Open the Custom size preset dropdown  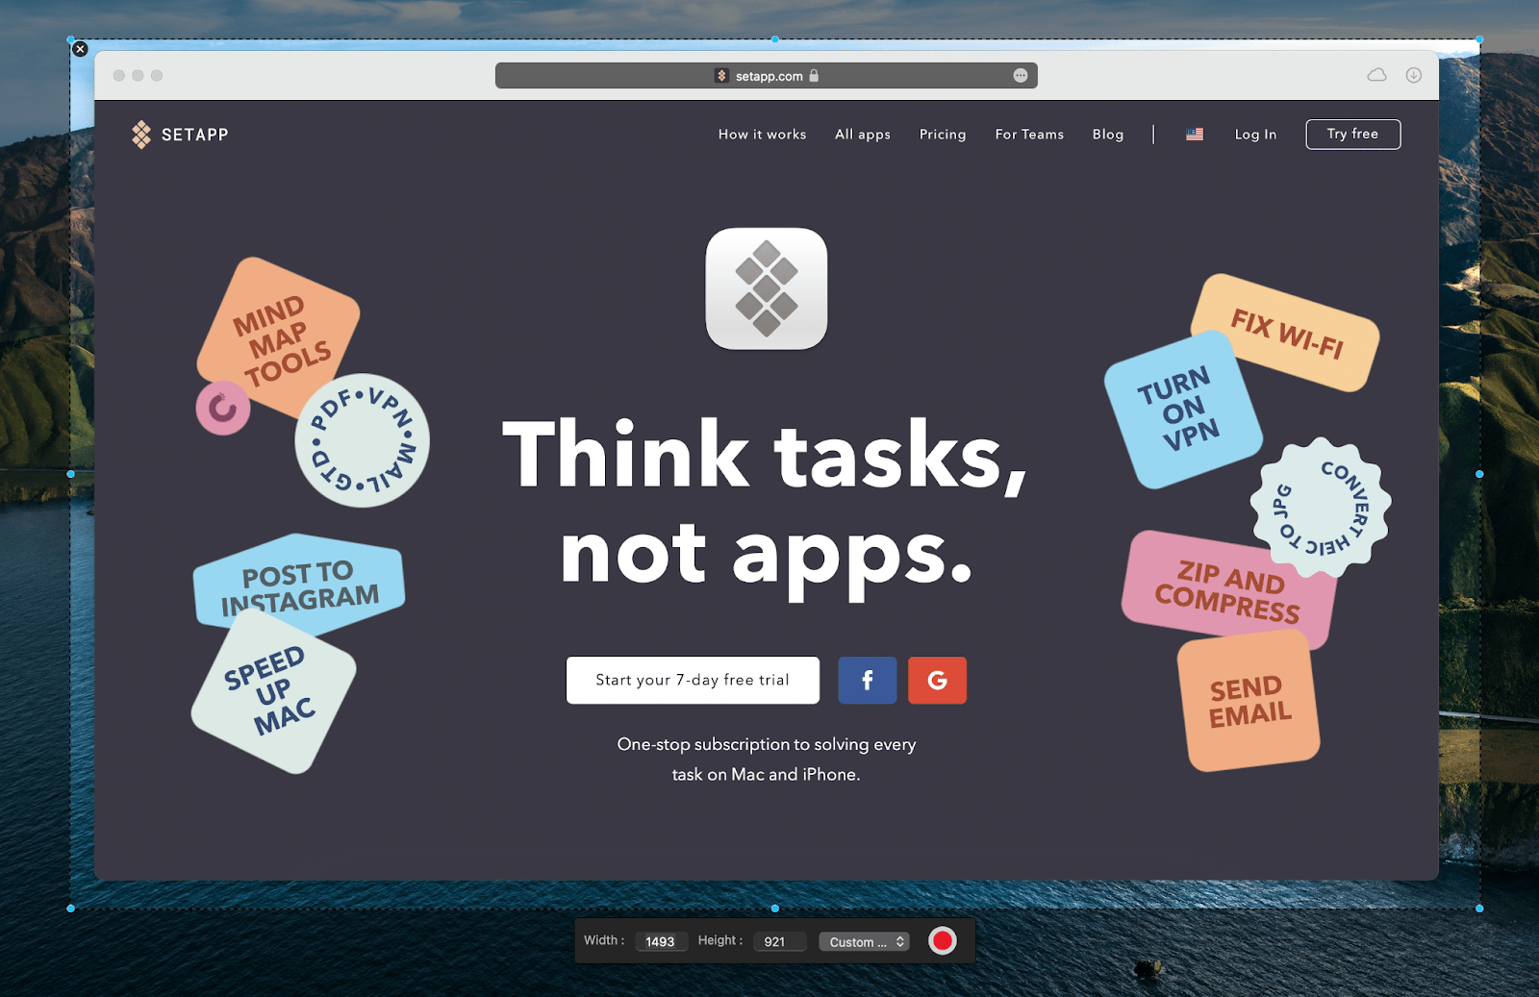click(858, 941)
